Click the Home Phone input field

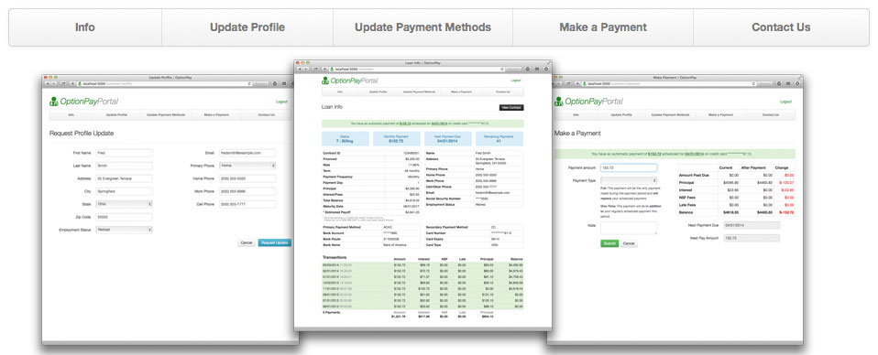[247, 178]
